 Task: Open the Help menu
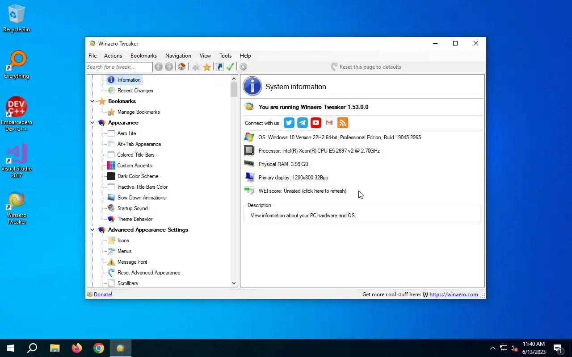pyautogui.click(x=245, y=56)
